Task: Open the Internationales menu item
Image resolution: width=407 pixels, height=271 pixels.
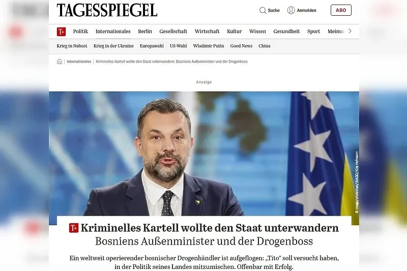Action: (x=113, y=32)
